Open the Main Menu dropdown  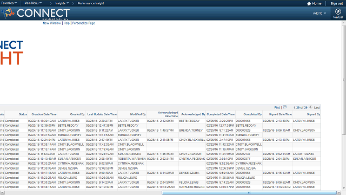coord(33,3)
